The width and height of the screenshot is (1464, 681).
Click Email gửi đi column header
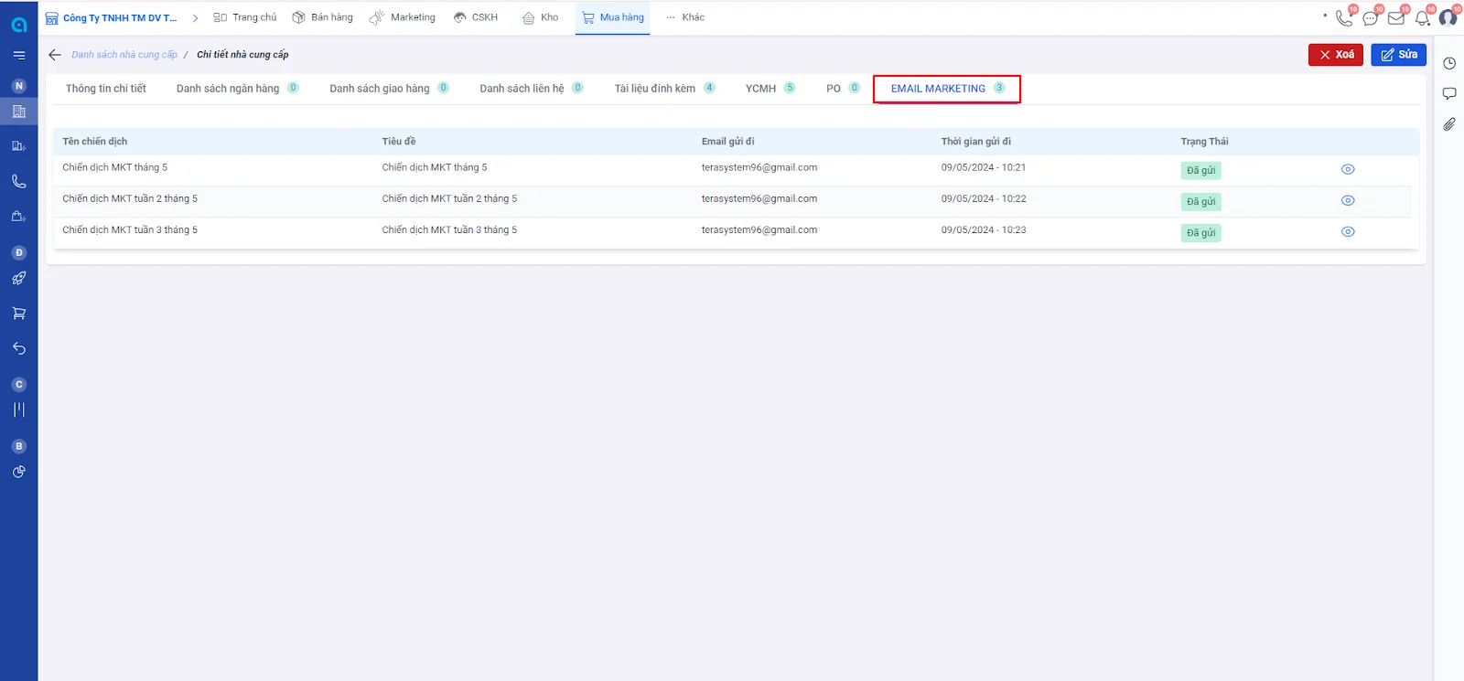click(728, 142)
